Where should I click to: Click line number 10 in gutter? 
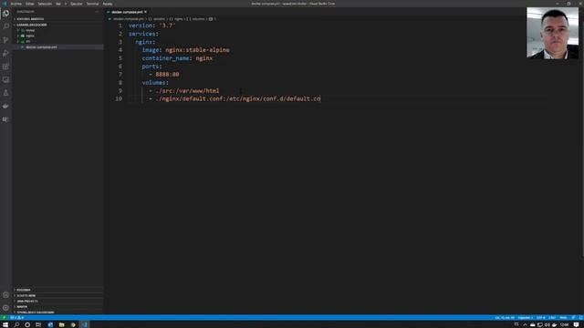tap(119, 99)
